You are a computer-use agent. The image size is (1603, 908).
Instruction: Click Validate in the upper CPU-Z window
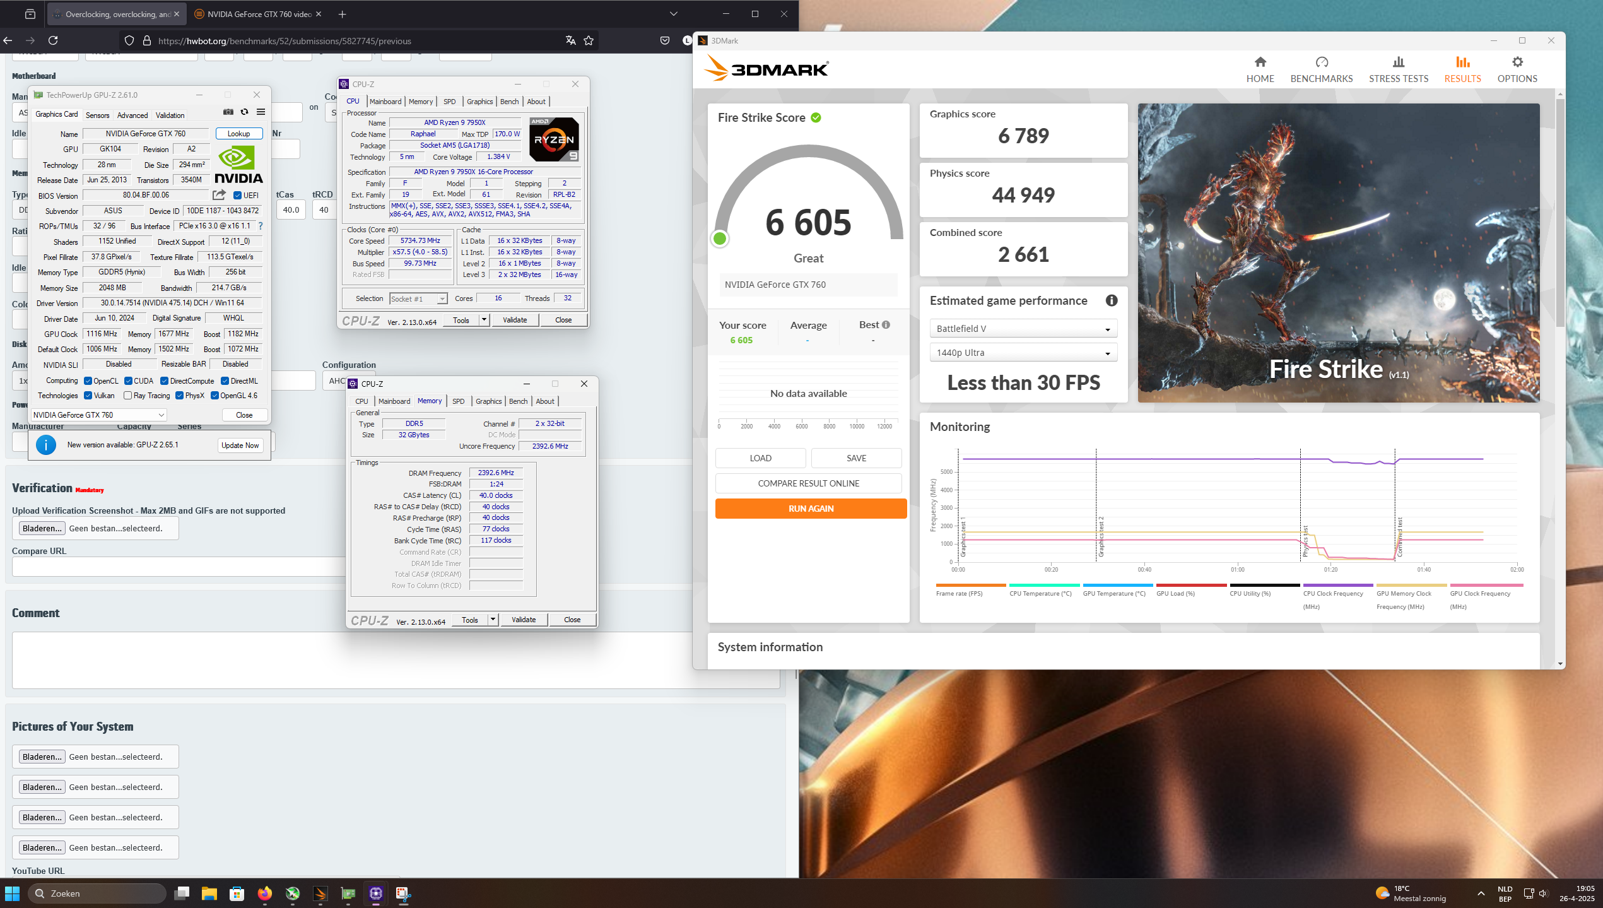tap(515, 321)
